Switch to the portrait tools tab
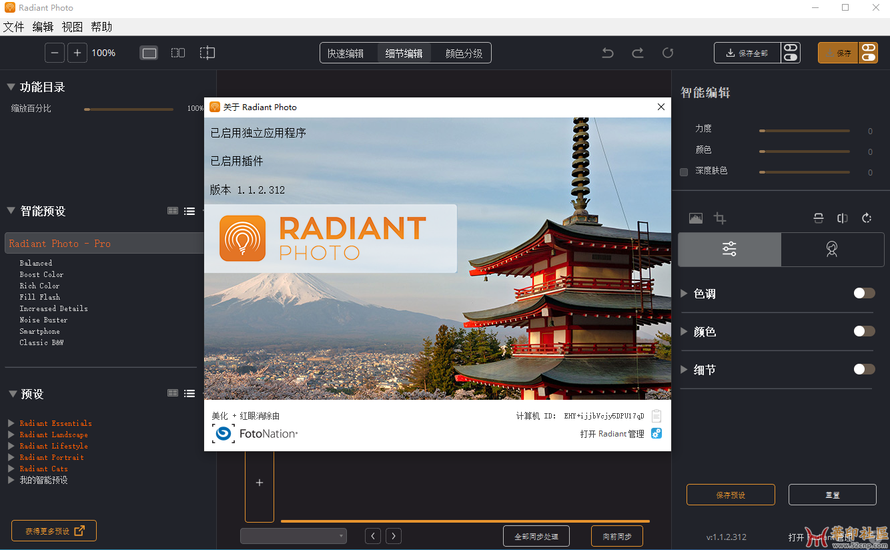Viewport: 890px width, 550px height. 832,250
